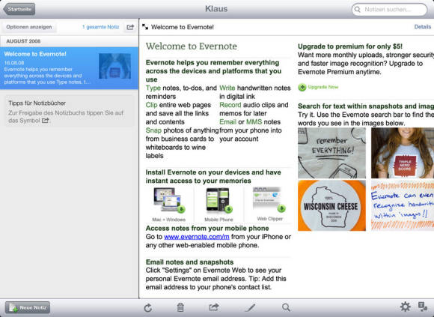The height and width of the screenshot is (317, 434).
Task: Click the green 'Email' keyword
Action: coord(227,121)
